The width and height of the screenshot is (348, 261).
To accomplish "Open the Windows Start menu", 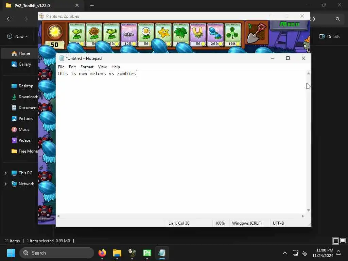I will (x=11, y=253).
